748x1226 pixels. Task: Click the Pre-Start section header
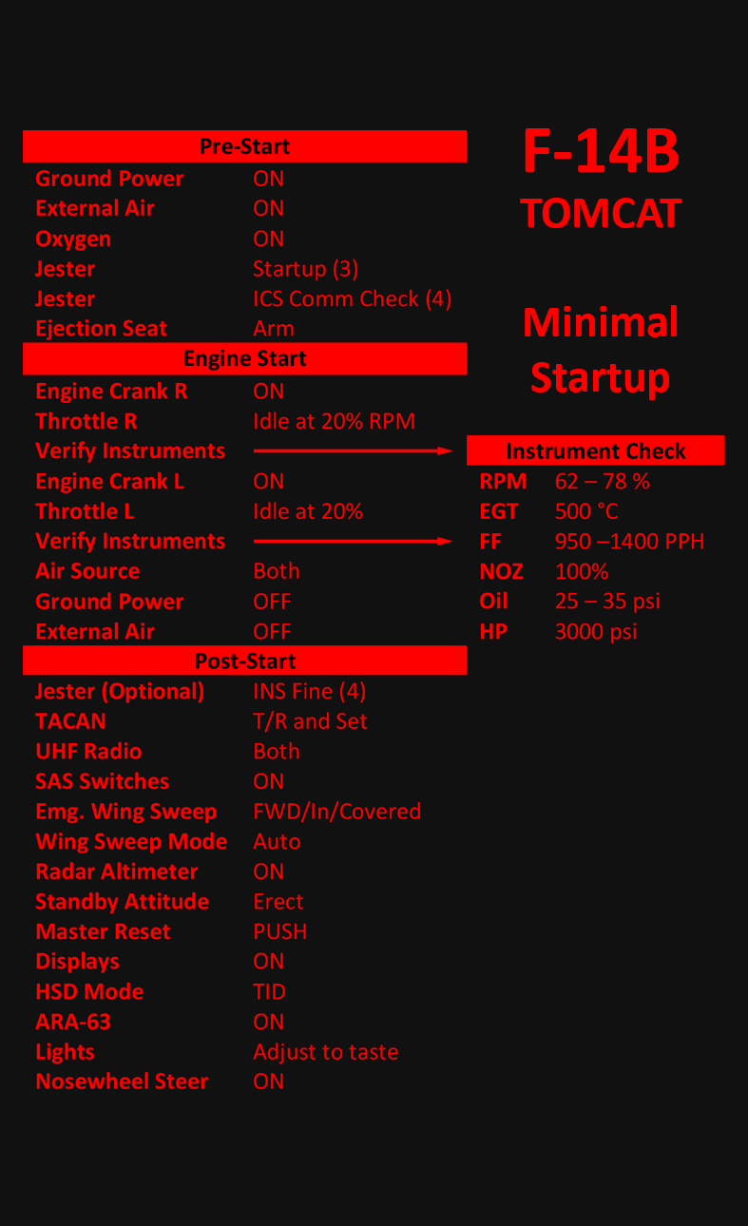(244, 146)
